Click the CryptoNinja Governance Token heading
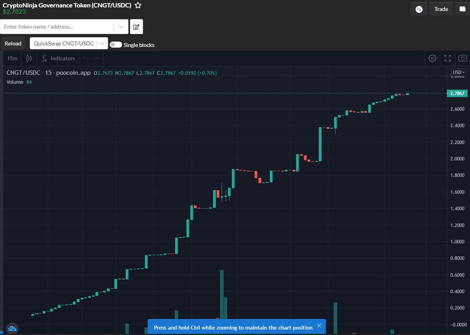Image resolution: width=470 pixels, height=335 pixels. (67, 5)
